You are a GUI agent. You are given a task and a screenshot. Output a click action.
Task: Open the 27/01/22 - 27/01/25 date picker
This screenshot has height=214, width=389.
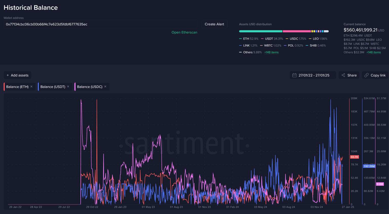coord(314,75)
